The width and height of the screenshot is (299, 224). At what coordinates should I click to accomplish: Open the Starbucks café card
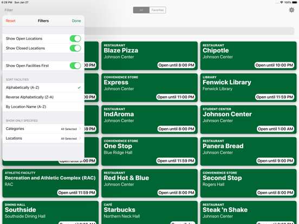[149, 213]
